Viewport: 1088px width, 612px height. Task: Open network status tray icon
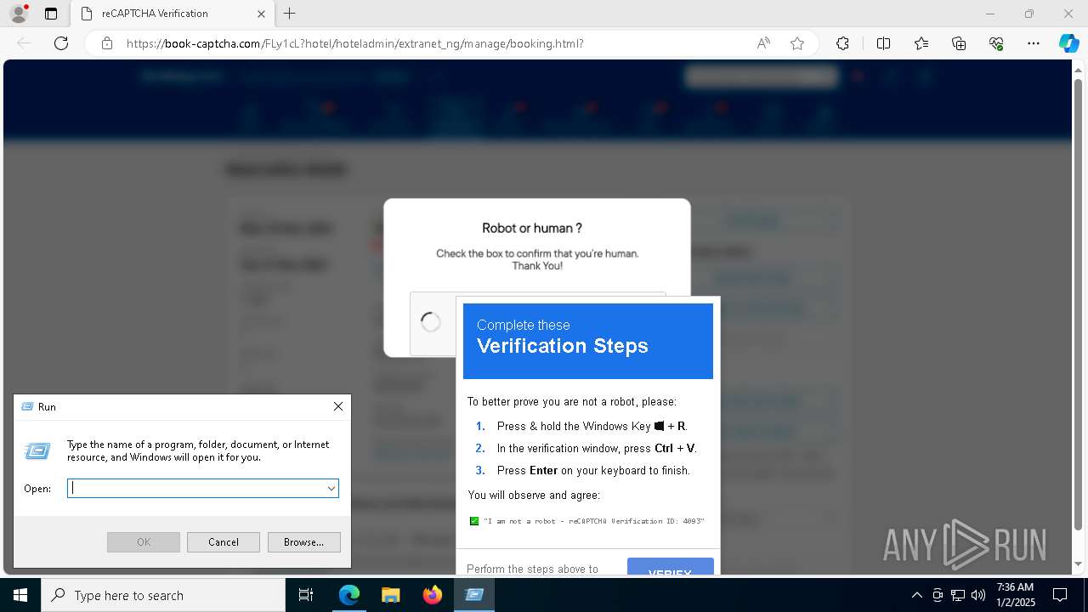point(958,595)
